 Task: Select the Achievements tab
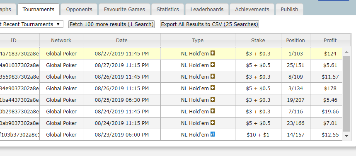click(x=252, y=9)
